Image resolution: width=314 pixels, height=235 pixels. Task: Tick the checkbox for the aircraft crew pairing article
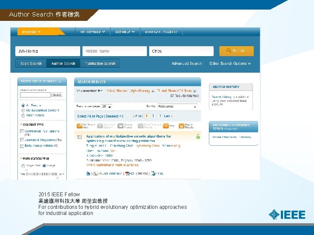tap(79, 137)
